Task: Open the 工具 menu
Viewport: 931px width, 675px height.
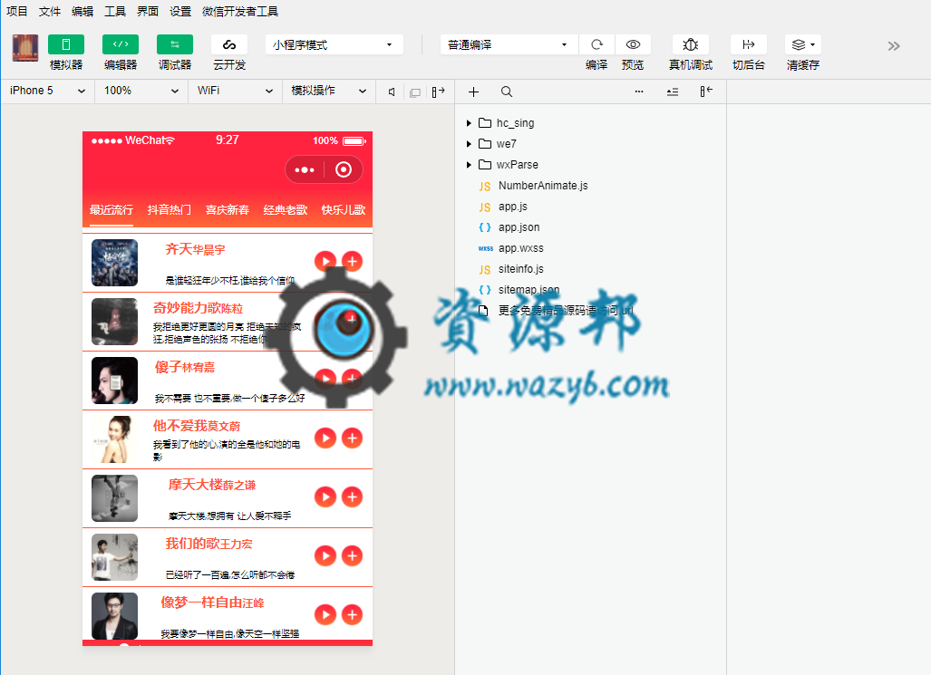Action: click(115, 11)
